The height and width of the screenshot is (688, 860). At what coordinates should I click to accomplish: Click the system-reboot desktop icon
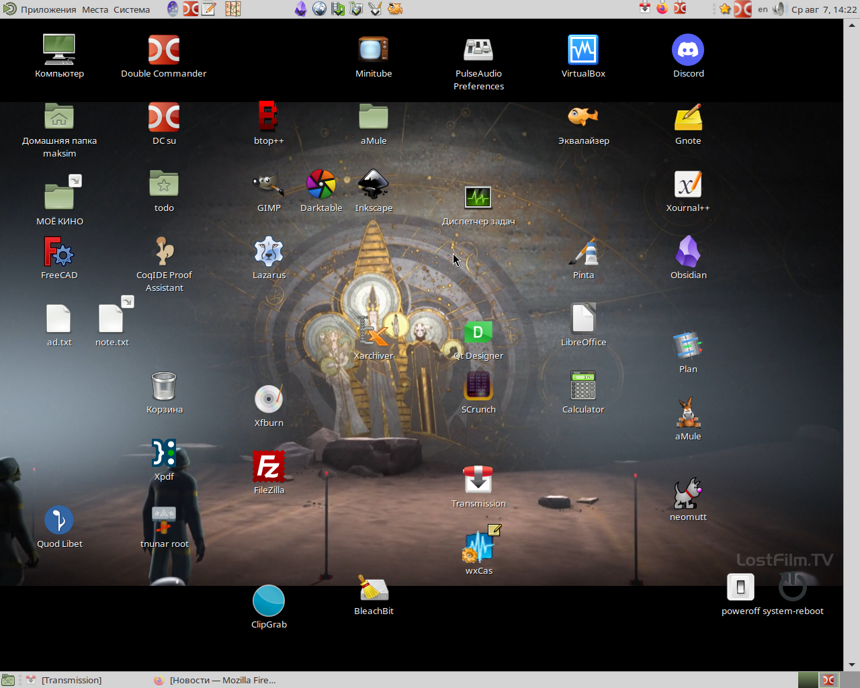click(793, 588)
